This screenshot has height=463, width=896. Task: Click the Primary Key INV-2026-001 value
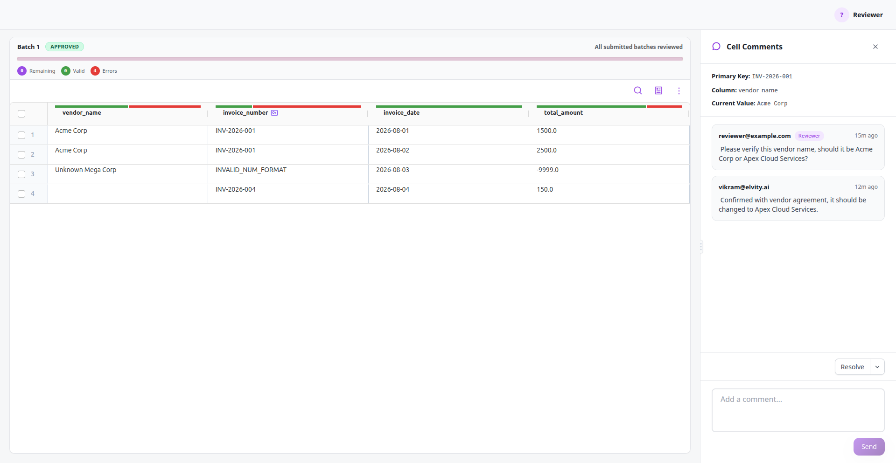772,76
